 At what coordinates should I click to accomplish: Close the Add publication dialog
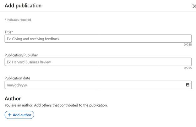tap(194, 6)
